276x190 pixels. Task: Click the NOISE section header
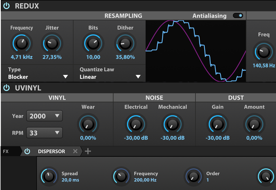click(x=154, y=98)
